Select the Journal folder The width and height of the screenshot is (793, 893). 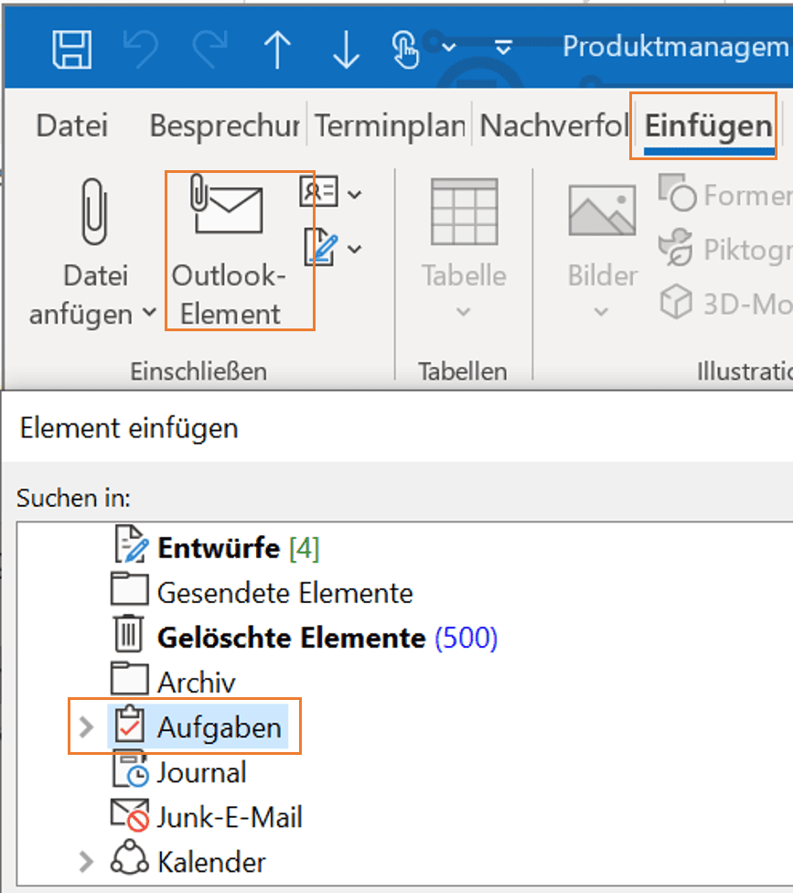[179, 771]
